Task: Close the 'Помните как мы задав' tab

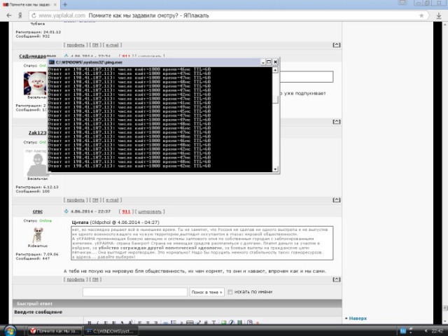Action: (x=55, y=5)
